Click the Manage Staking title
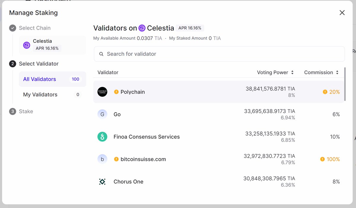The height and width of the screenshot is (208, 356). point(34,13)
